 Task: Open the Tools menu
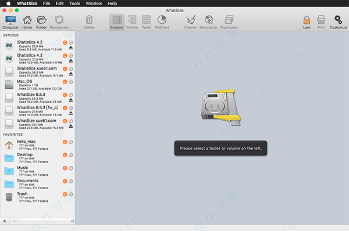pyautogui.click(x=74, y=3)
